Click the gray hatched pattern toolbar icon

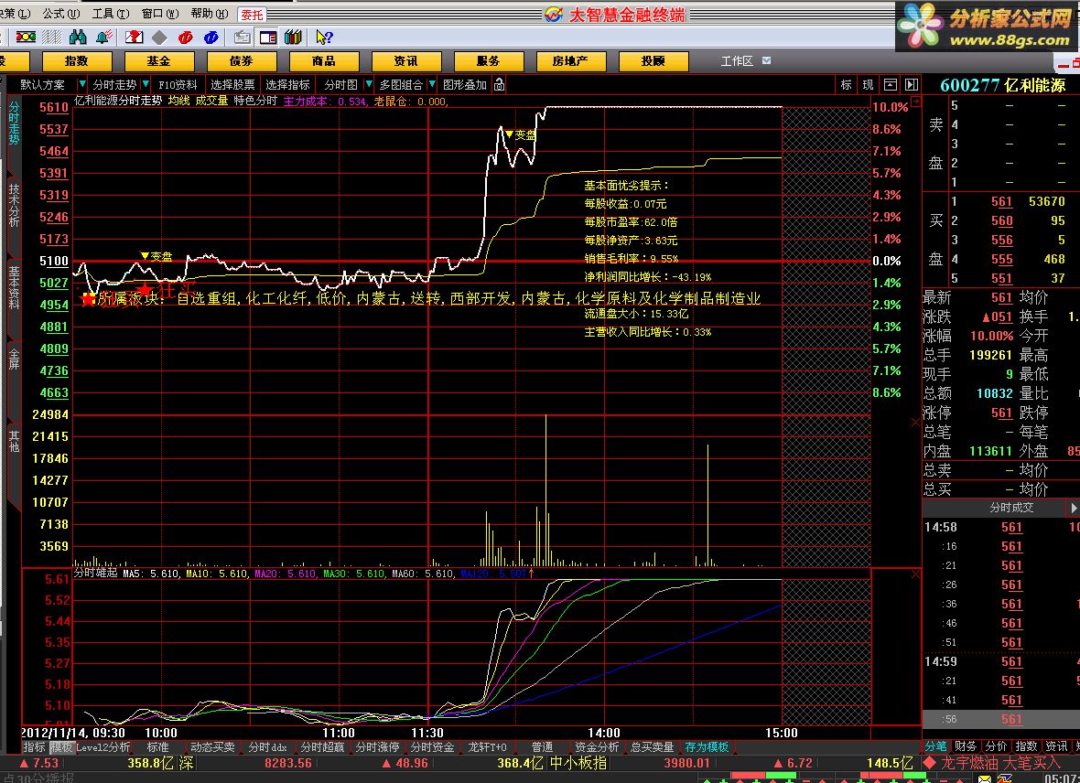(51, 38)
